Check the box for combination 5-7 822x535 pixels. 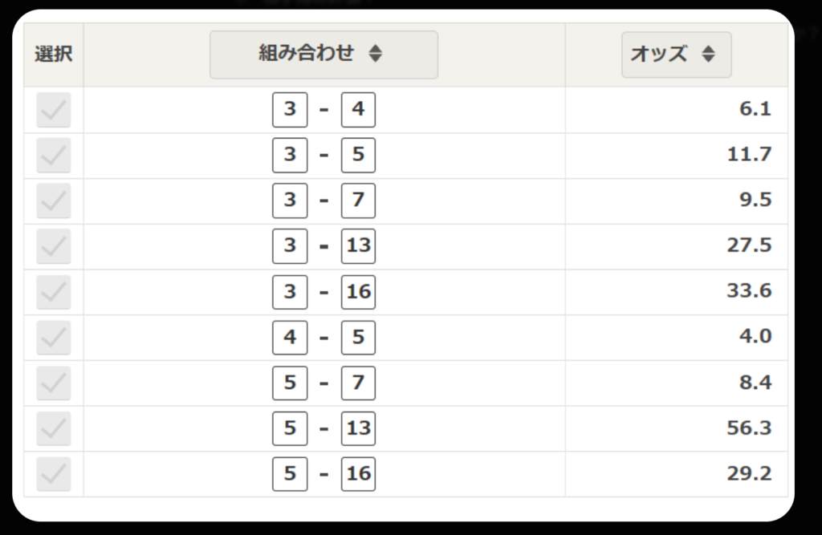[53, 383]
